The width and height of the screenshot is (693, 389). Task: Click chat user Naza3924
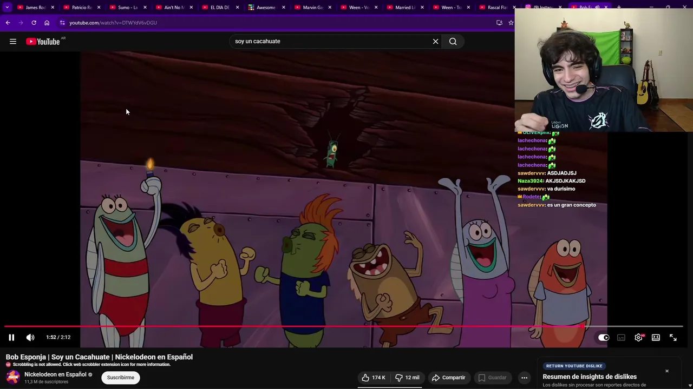[530, 181]
